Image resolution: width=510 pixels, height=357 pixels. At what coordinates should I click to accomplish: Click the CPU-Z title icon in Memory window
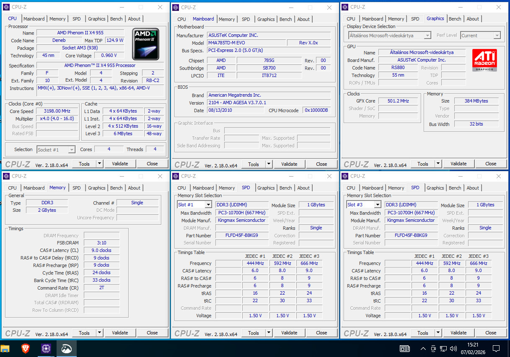tap(6, 176)
